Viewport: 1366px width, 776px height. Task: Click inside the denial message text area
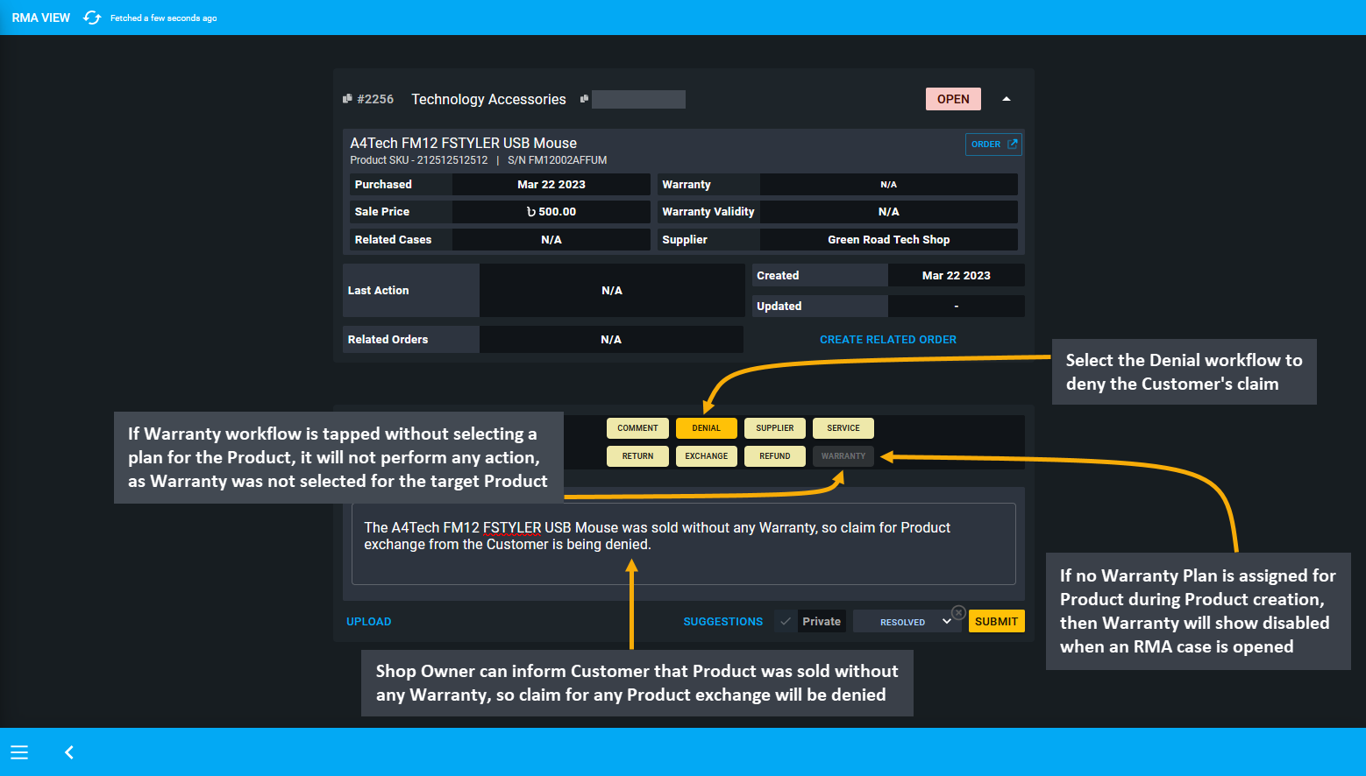(x=684, y=544)
